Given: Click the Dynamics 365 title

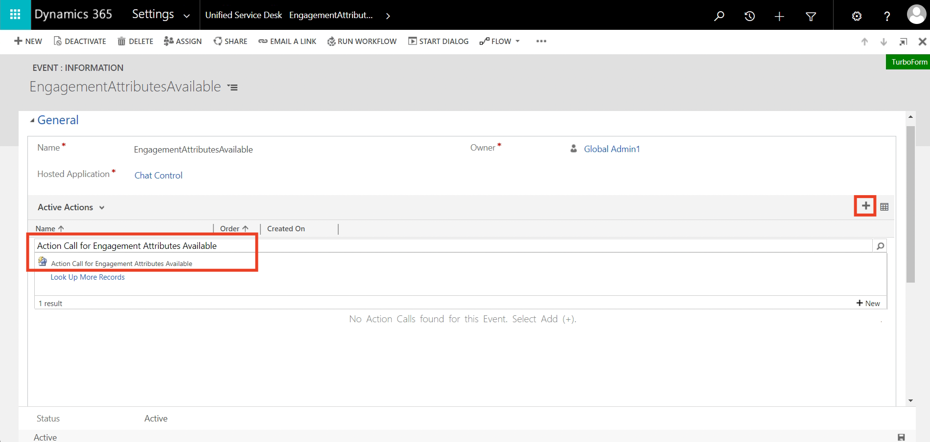Looking at the screenshot, I should point(73,14).
